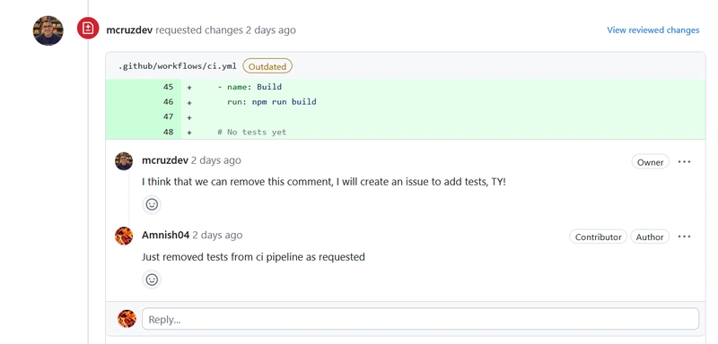Click Amnish04's avatar beside the comment
This screenshot has width=718, height=344.
click(x=124, y=236)
